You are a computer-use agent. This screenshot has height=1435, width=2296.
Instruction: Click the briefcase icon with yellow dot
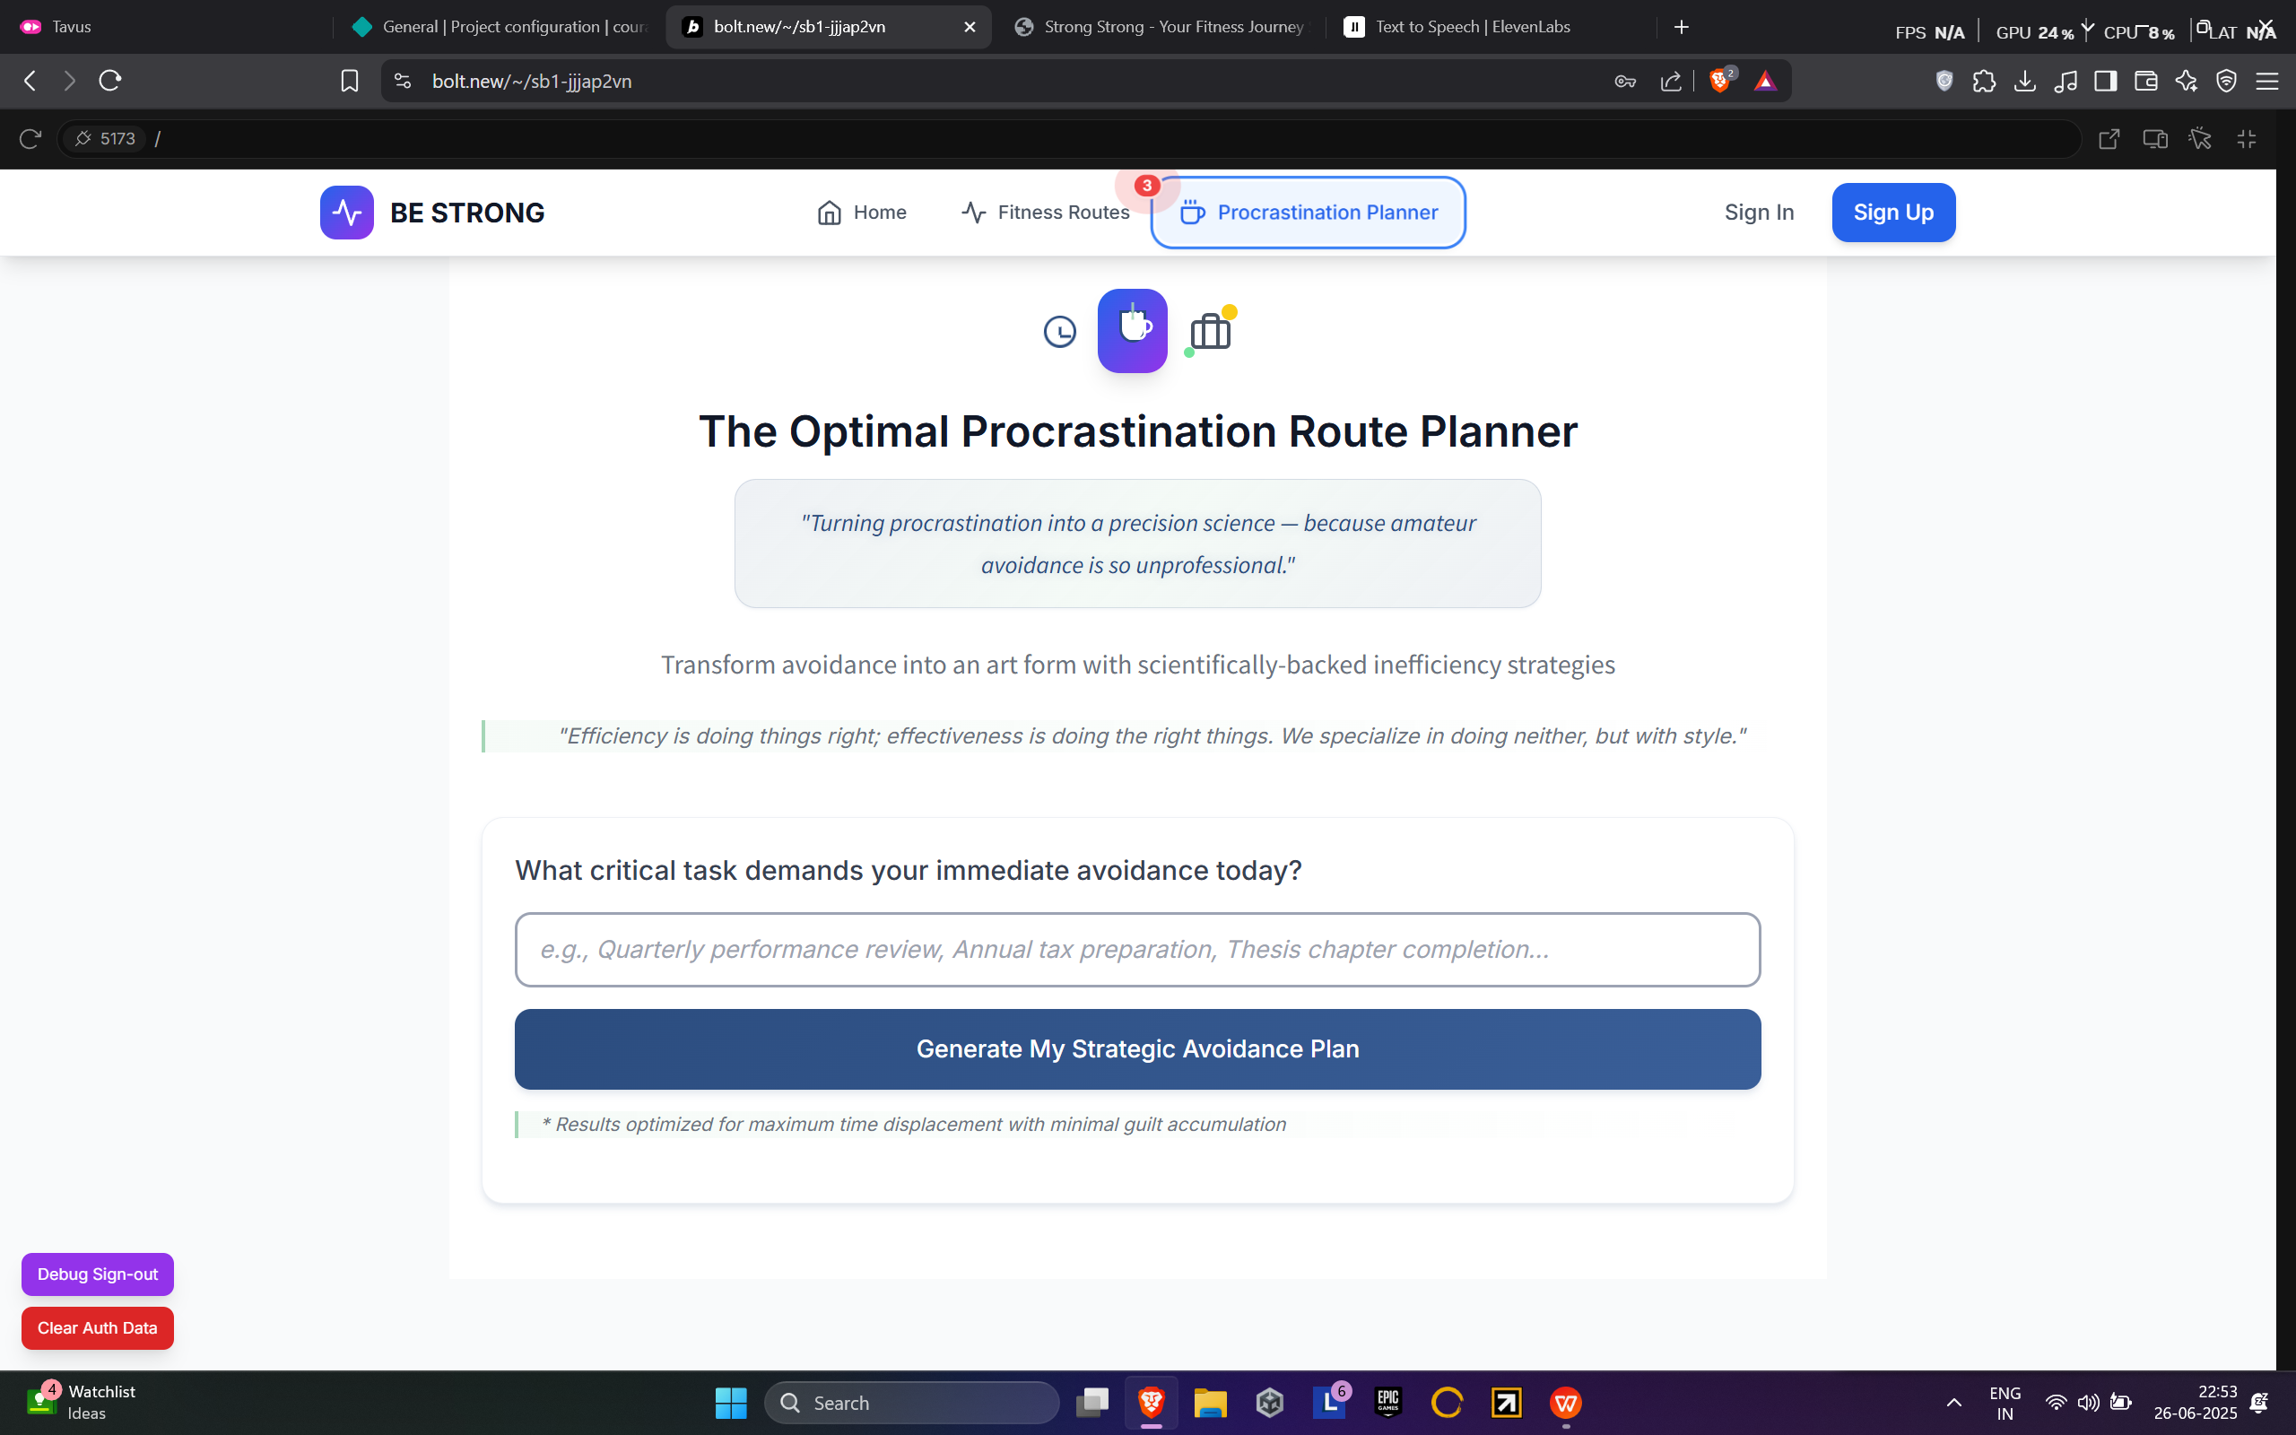1210,332
